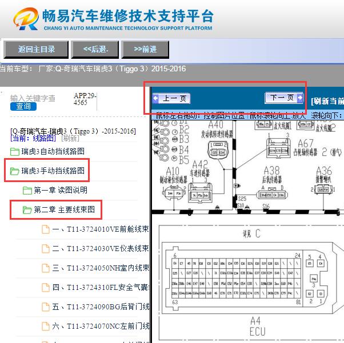This screenshot has width=344, height=343.
Task: Click the APP.29-4565 text
Action: [x=85, y=99]
